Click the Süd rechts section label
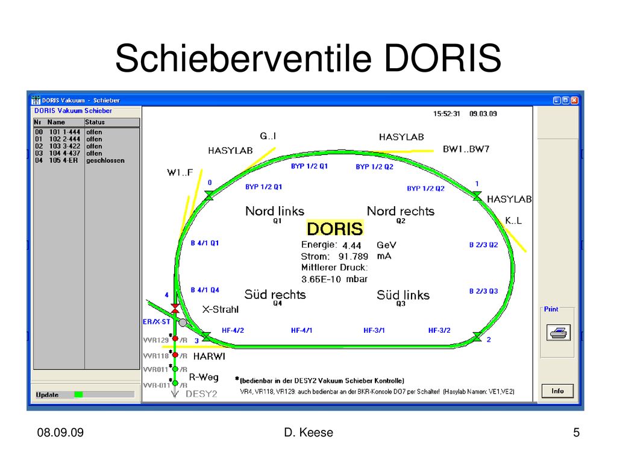This screenshot has width=617, height=463. click(275, 294)
